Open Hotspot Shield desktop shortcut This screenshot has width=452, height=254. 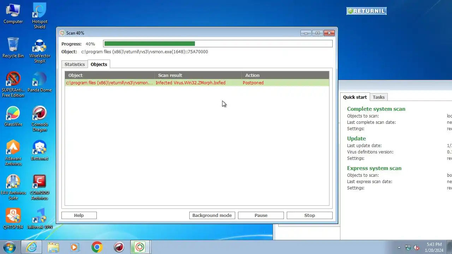pos(40,16)
